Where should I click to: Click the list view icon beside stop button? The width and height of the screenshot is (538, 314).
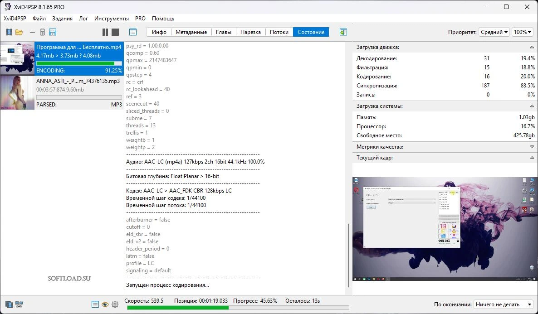[133, 32]
